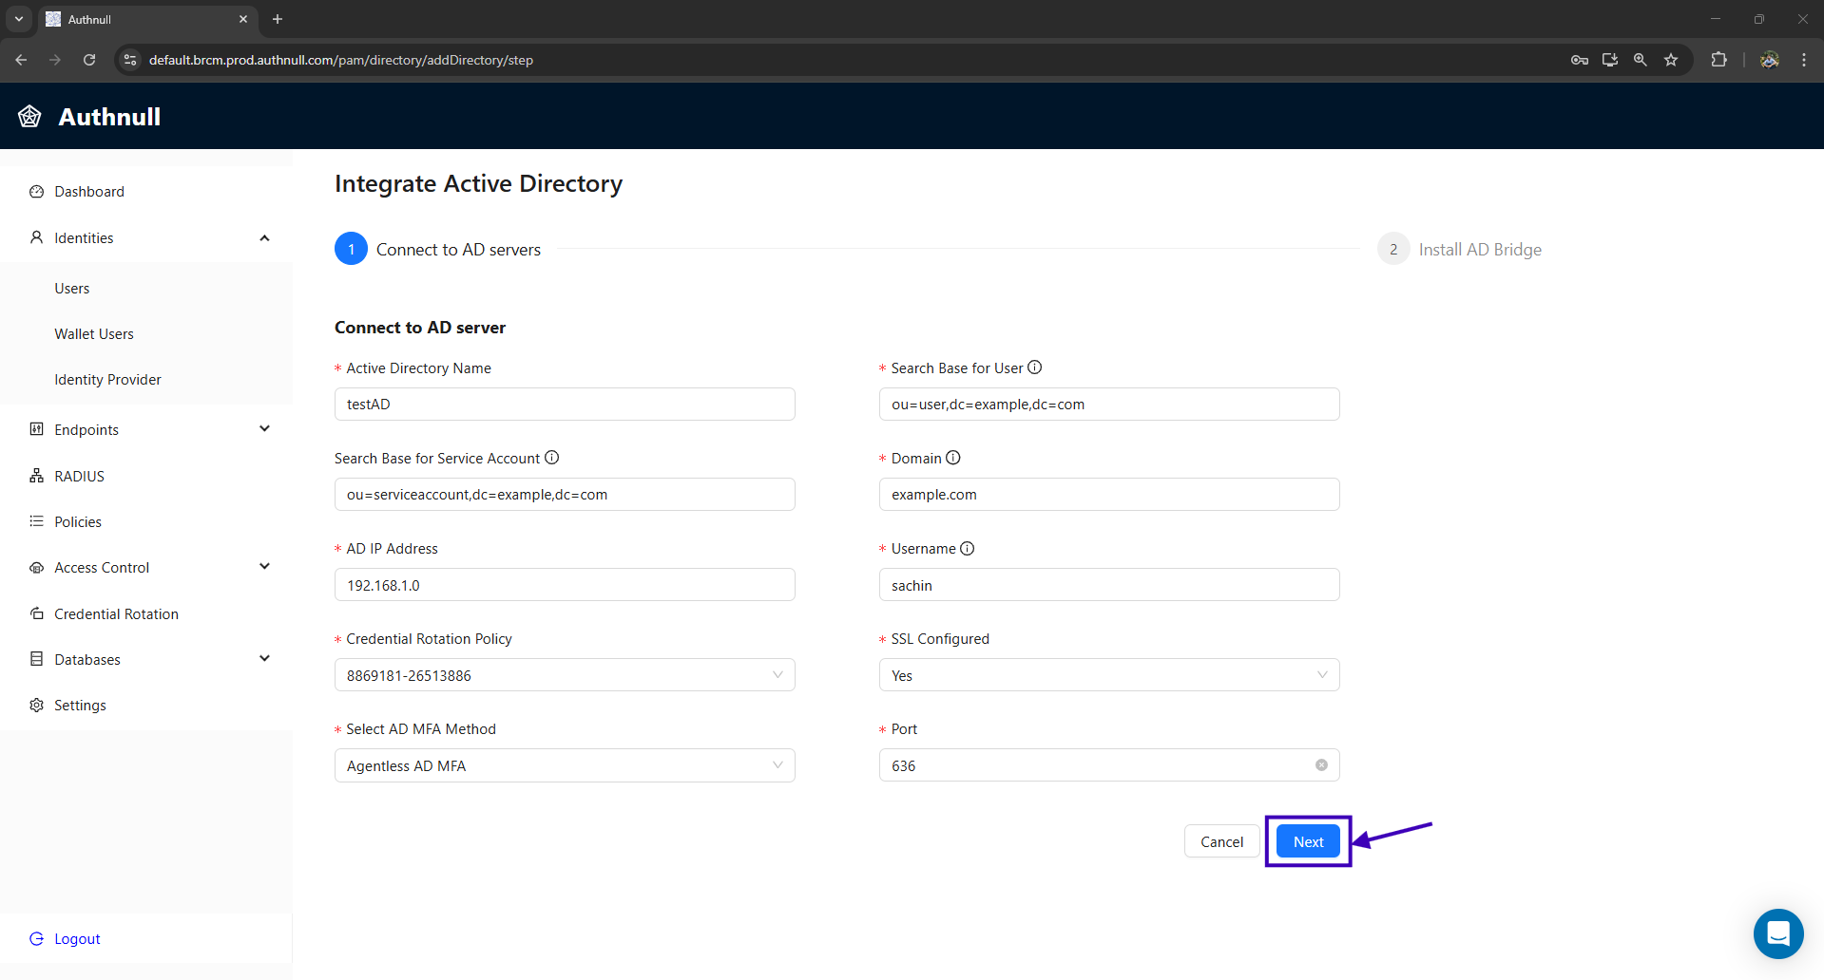Collapse the Identities sidebar section
1824x980 pixels.
coord(264,238)
